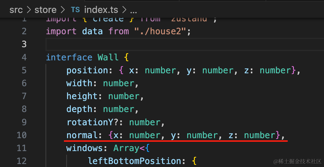Click 'leftBottomPosition' on line 12
The height and width of the screenshot is (167, 324).
(134, 161)
